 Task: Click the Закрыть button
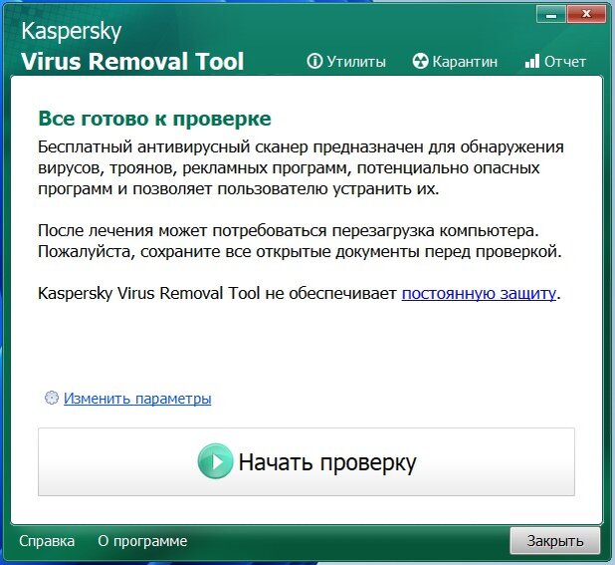pos(555,541)
